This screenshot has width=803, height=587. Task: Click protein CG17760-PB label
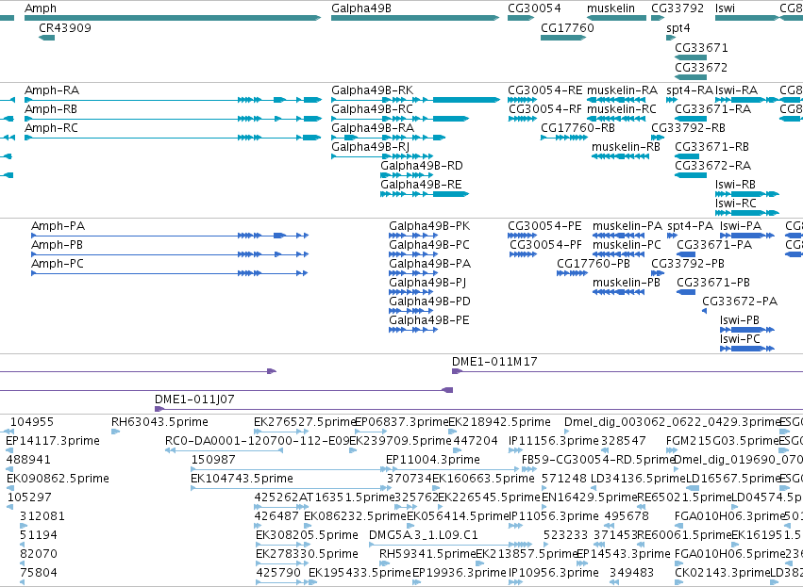click(x=594, y=264)
